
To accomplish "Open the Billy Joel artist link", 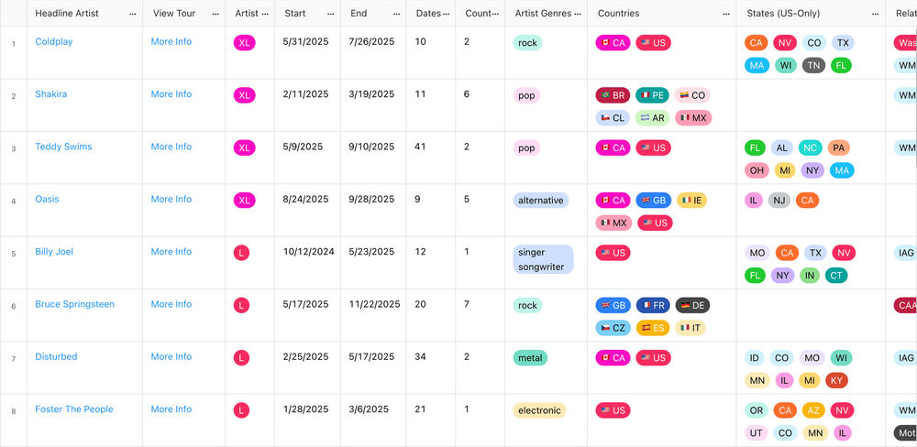I will (x=54, y=252).
